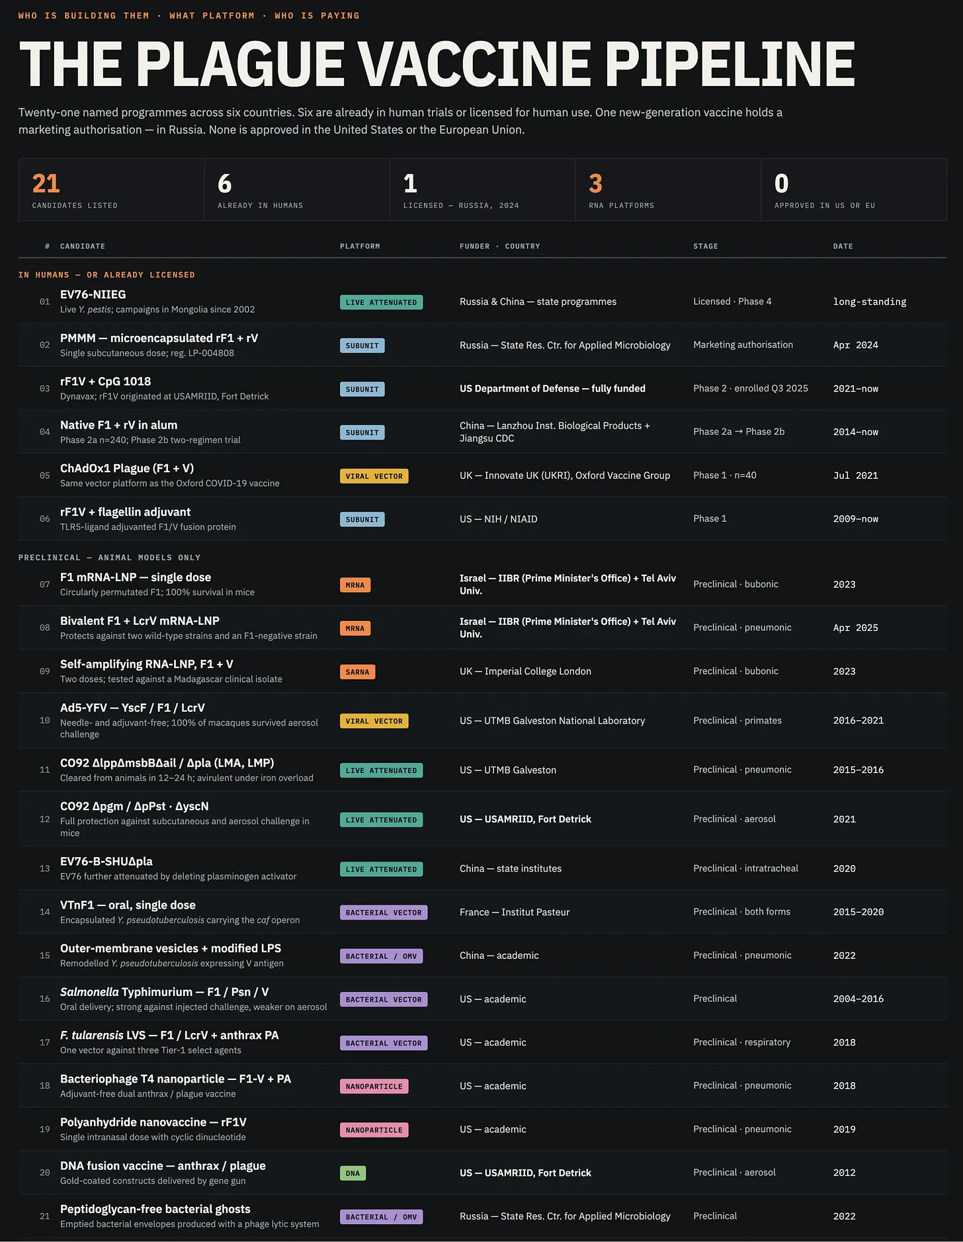963x1242 pixels.
Task: Click the "SARNA" platform badge
Action: click(x=357, y=672)
